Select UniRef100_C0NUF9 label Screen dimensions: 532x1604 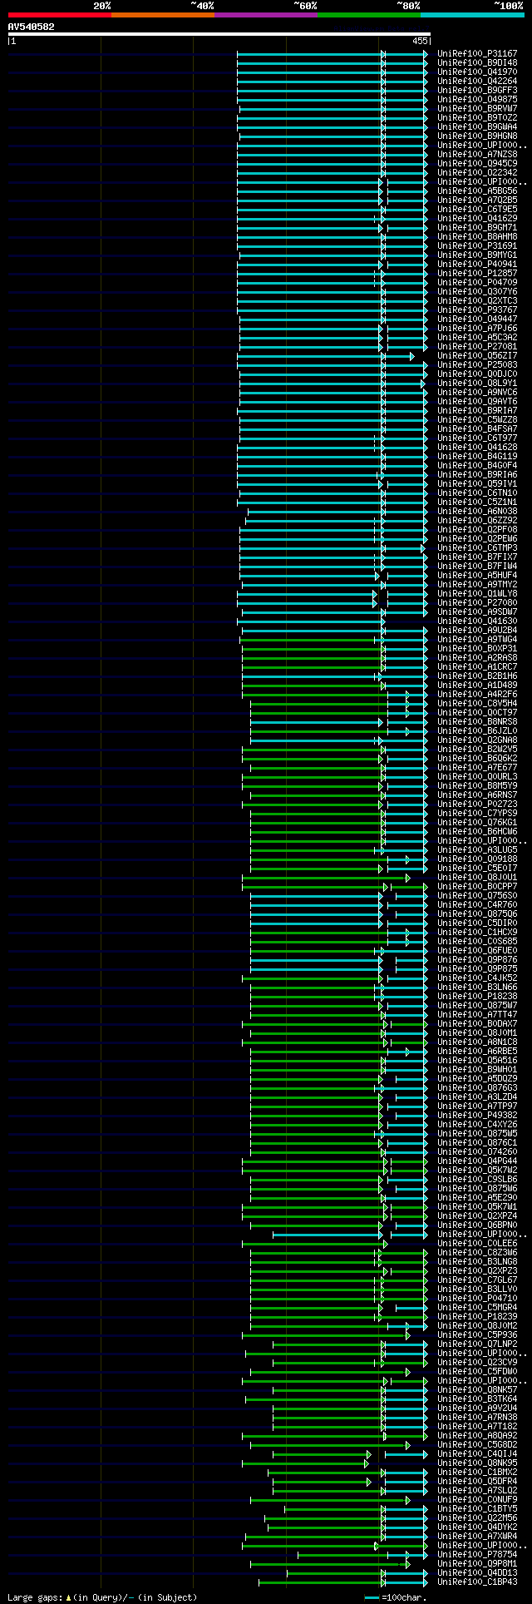pos(477,1499)
